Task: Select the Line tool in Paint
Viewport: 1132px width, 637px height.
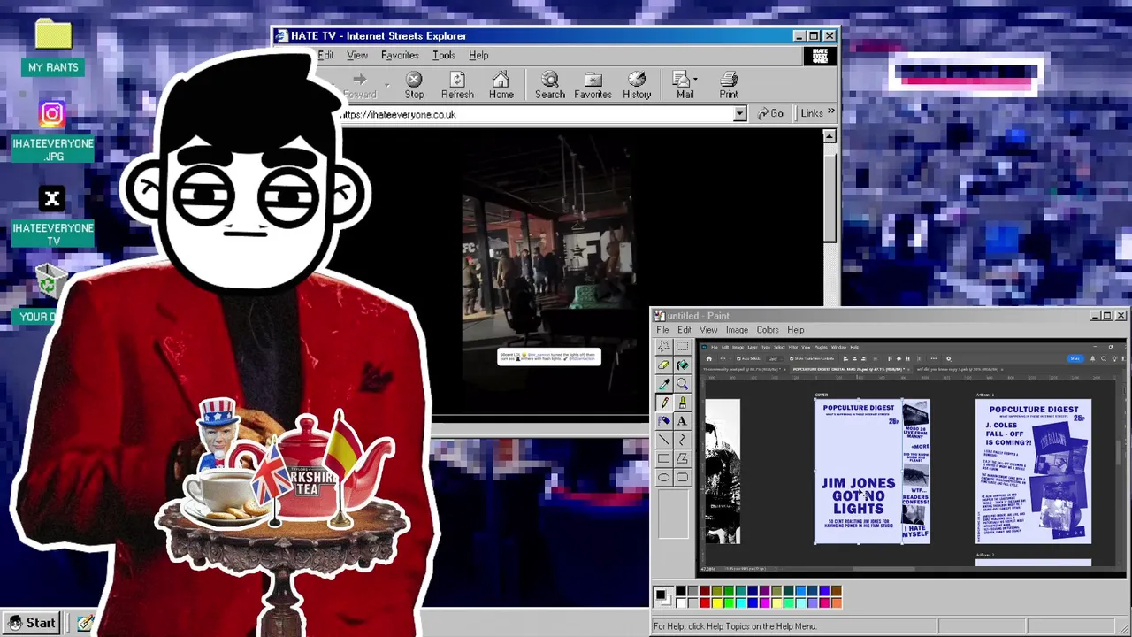Action: (663, 439)
